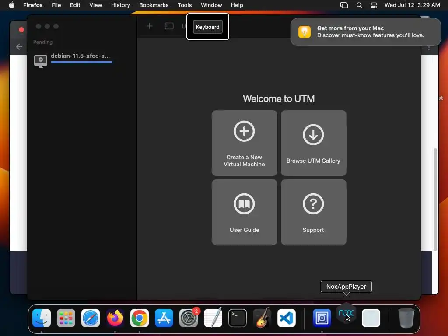Image resolution: width=448 pixels, height=336 pixels.
Task: Open the Edit menu
Action: coord(75,5)
